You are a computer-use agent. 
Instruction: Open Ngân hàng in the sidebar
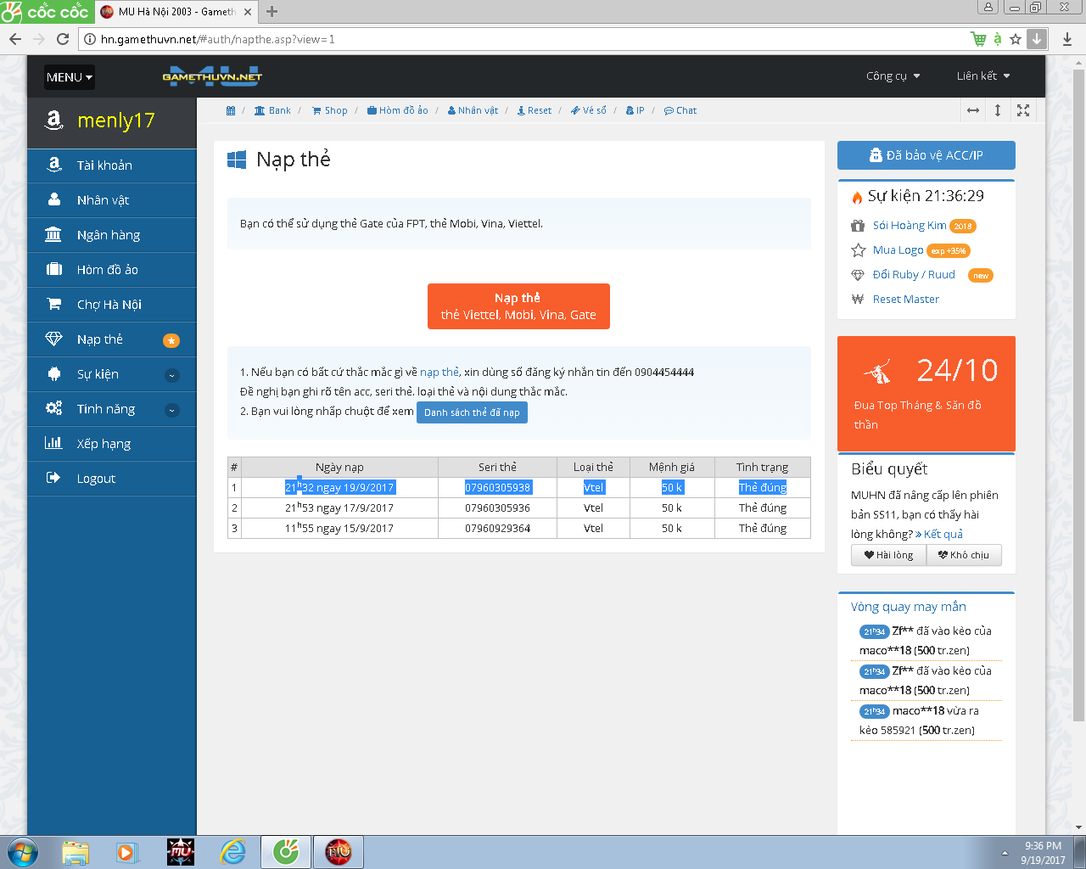tap(108, 235)
